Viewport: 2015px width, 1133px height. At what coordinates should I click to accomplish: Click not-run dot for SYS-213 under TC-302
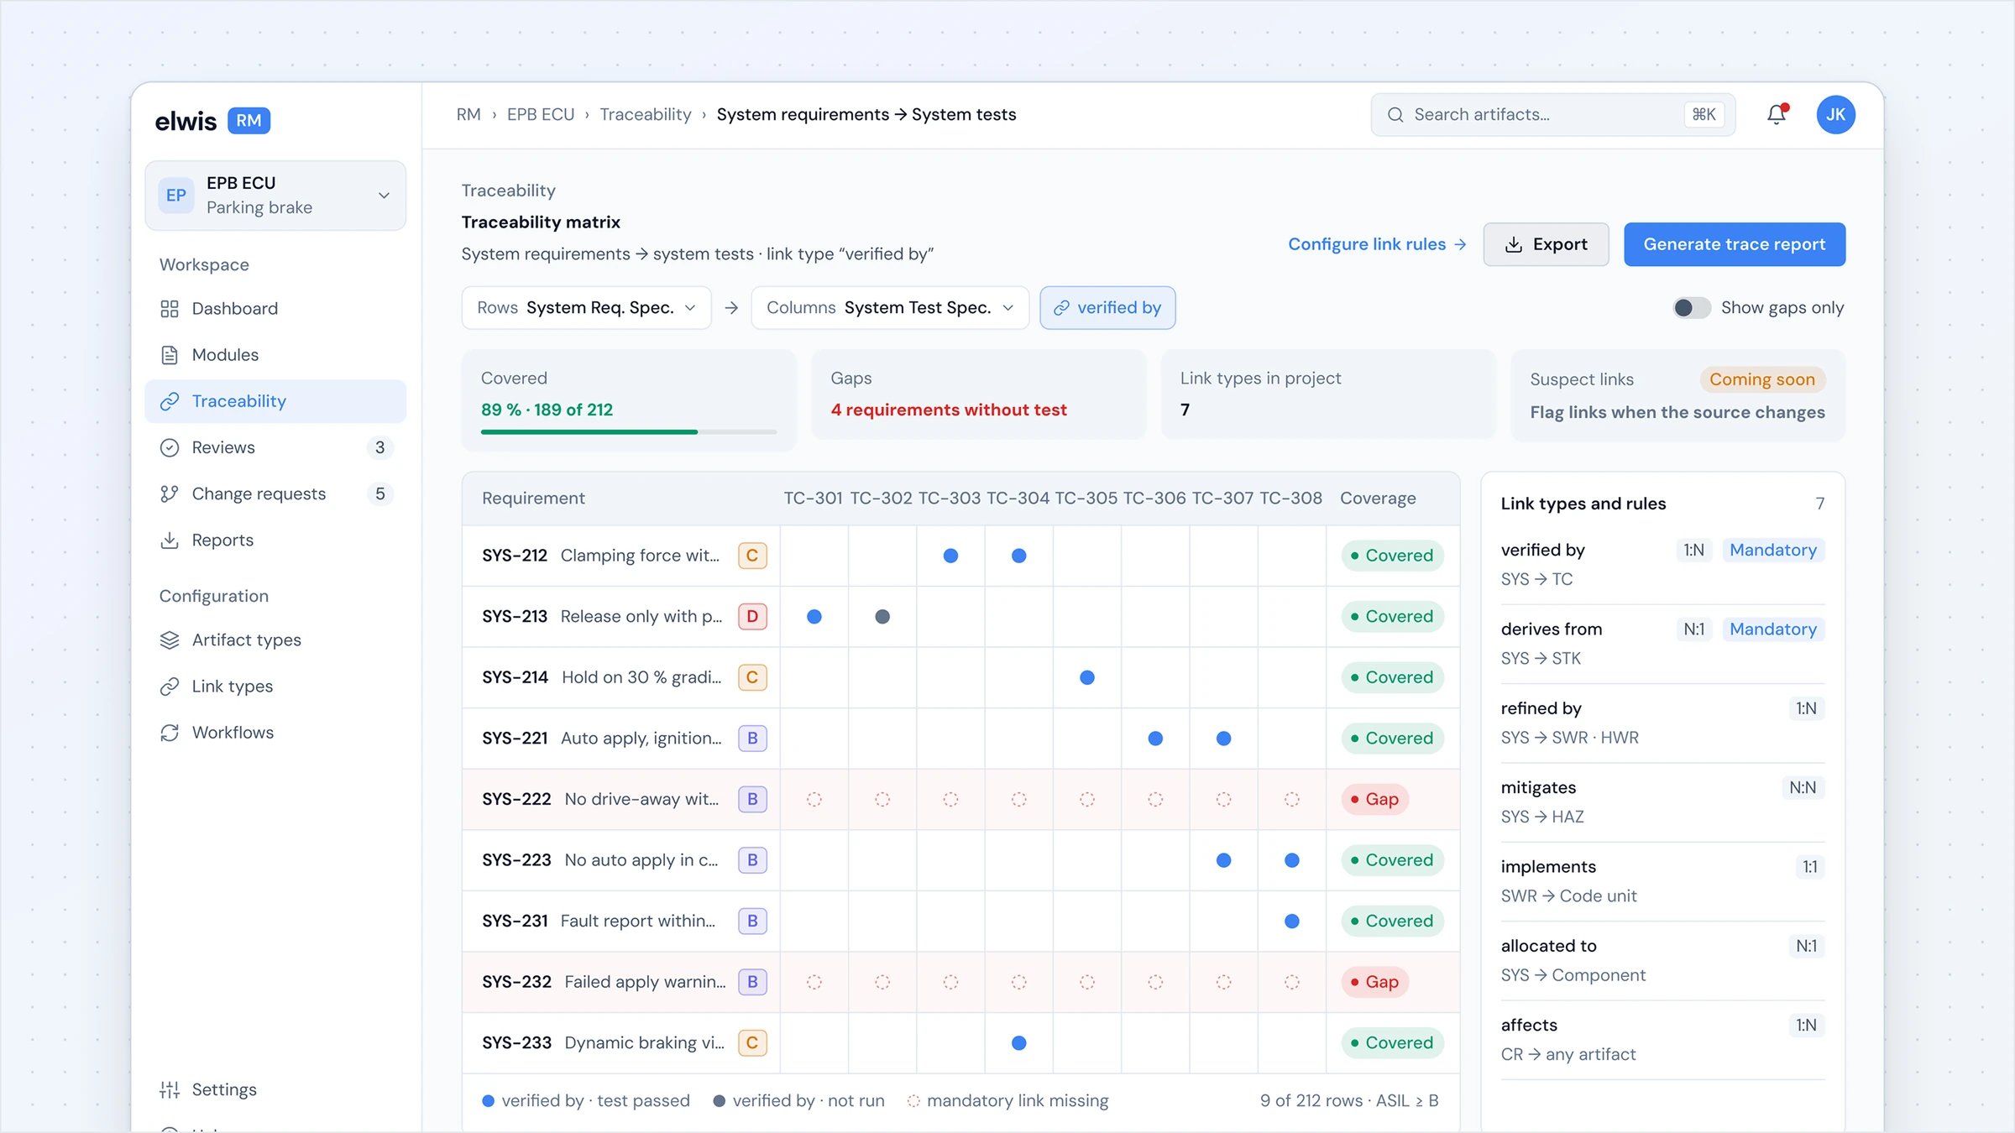click(882, 617)
